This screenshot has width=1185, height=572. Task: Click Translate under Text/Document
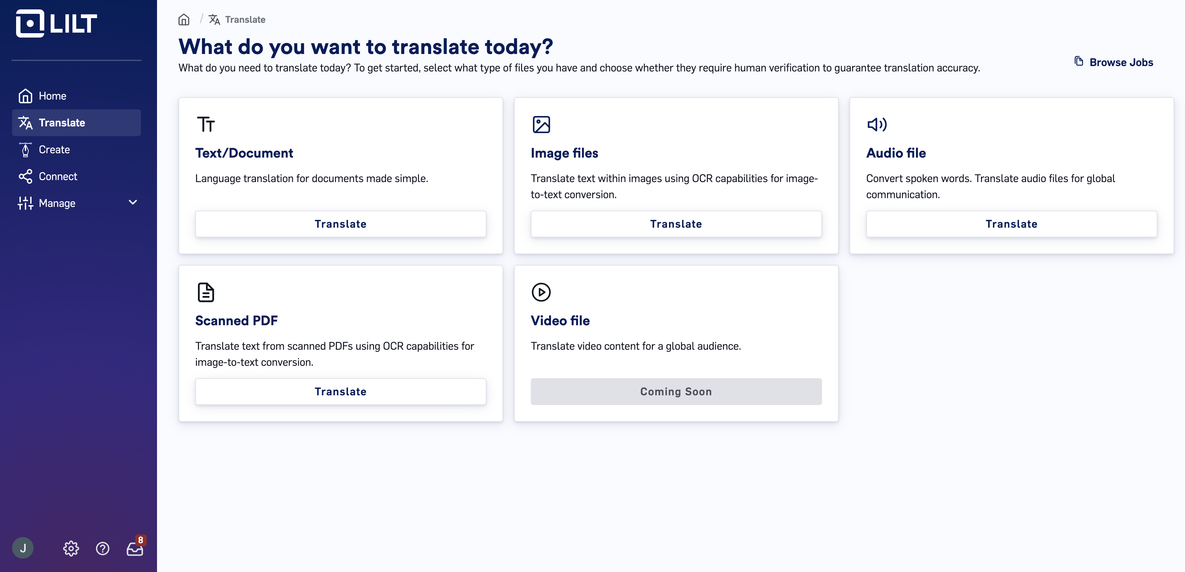tap(341, 224)
